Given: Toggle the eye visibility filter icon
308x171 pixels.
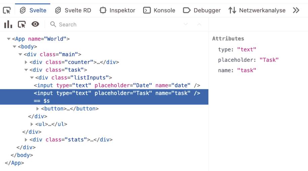Looking at the screenshot, I should pyautogui.click(x=35, y=24).
